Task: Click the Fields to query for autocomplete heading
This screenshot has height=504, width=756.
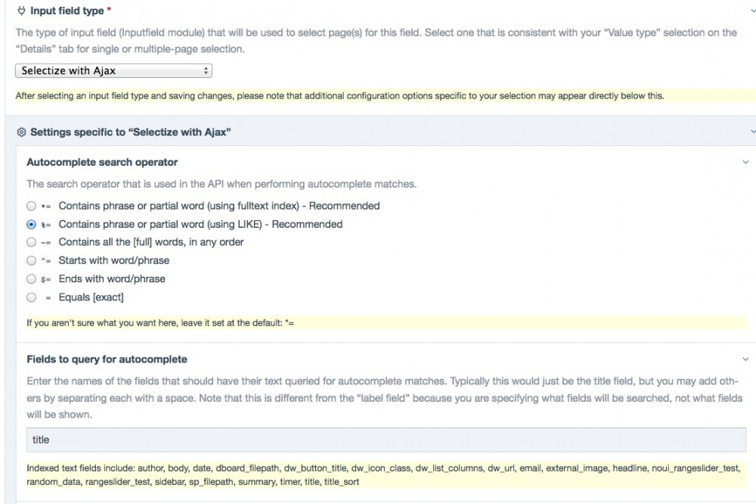Action: [107, 359]
